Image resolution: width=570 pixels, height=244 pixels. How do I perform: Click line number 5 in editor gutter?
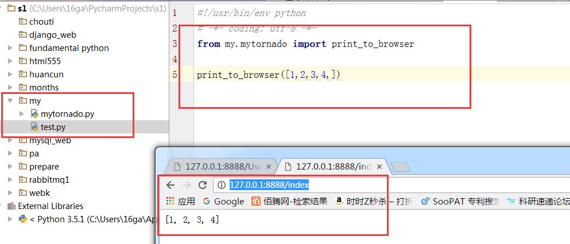175,74
